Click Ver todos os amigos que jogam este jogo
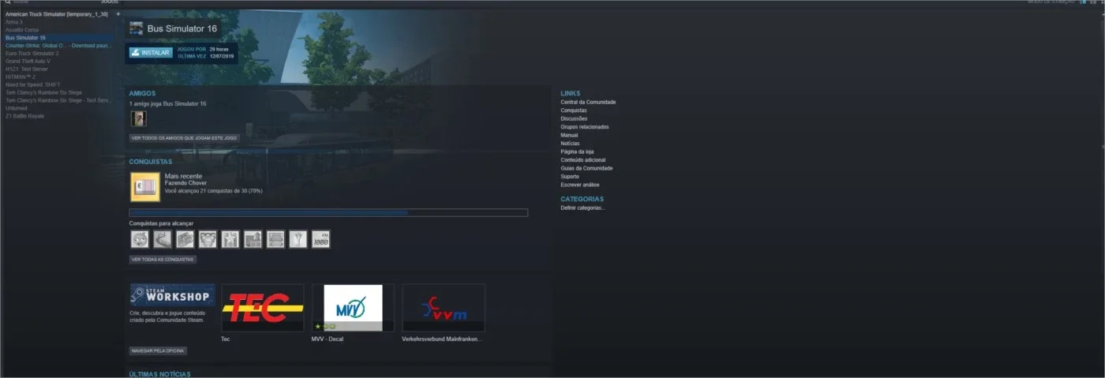The image size is (1105, 378). click(x=184, y=138)
